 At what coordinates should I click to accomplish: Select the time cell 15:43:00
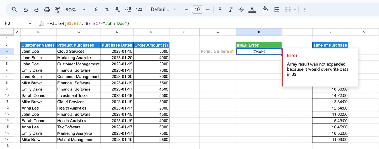[x=330, y=121]
